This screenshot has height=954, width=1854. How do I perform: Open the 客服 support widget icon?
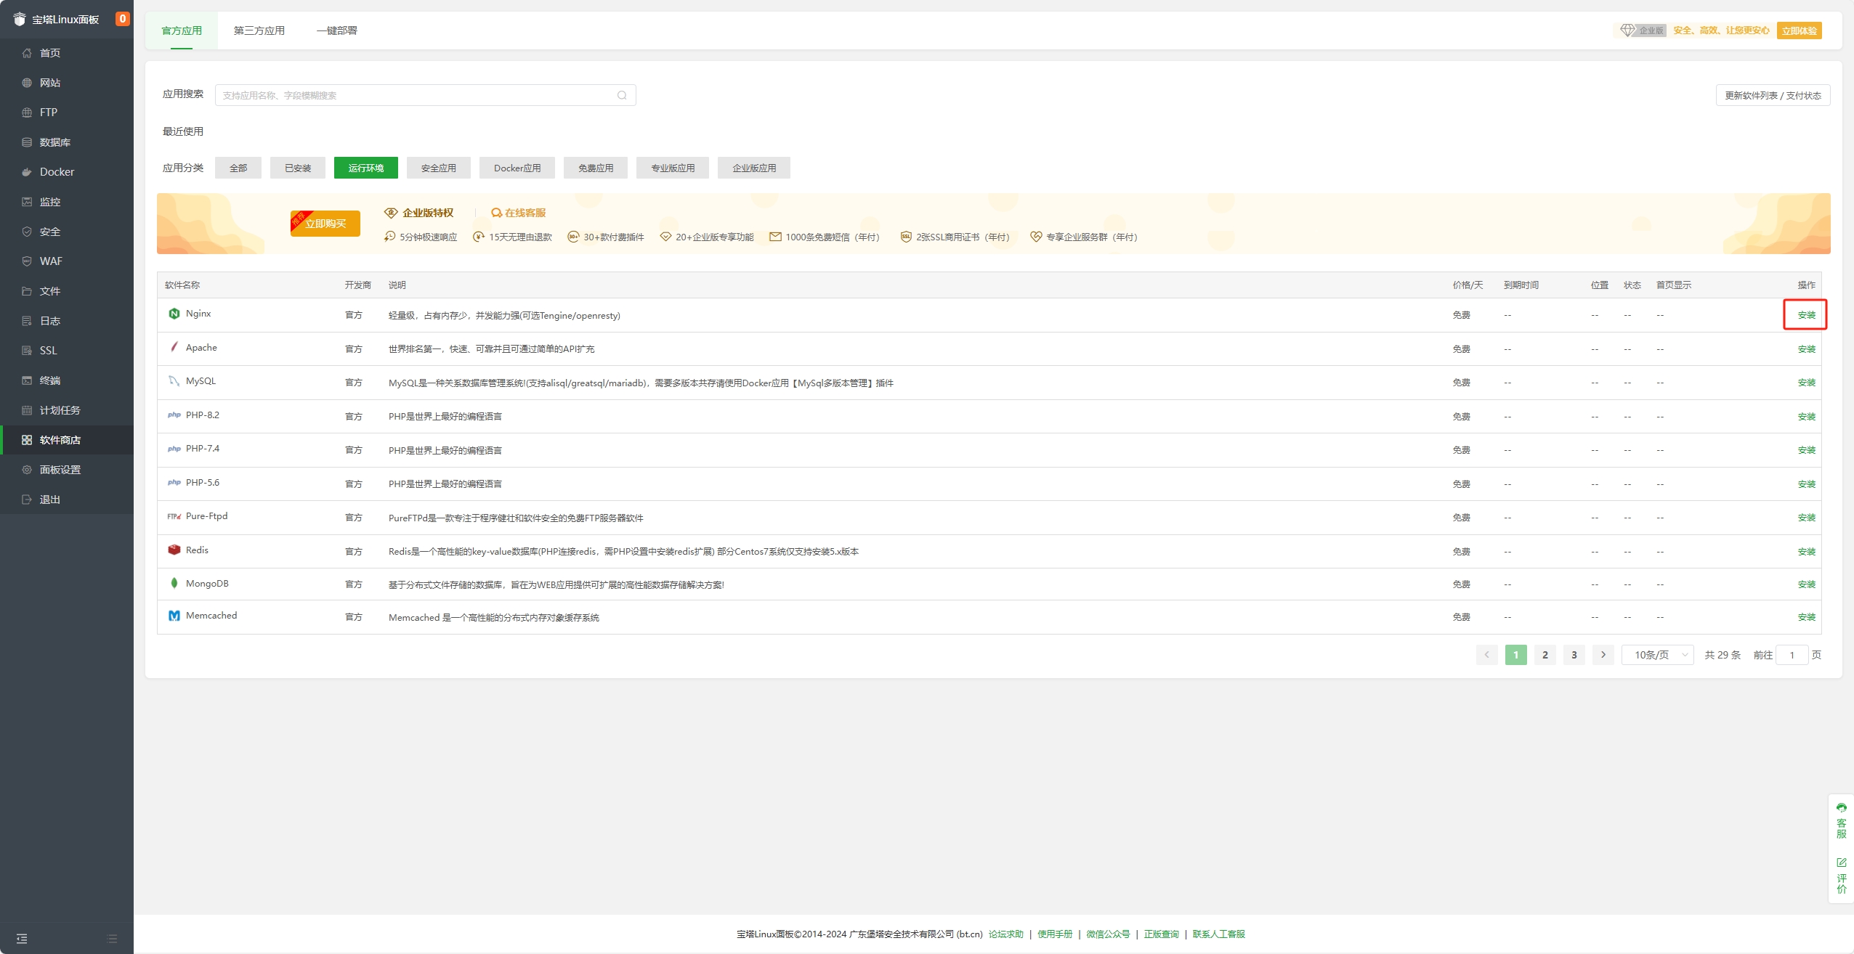pos(1841,808)
